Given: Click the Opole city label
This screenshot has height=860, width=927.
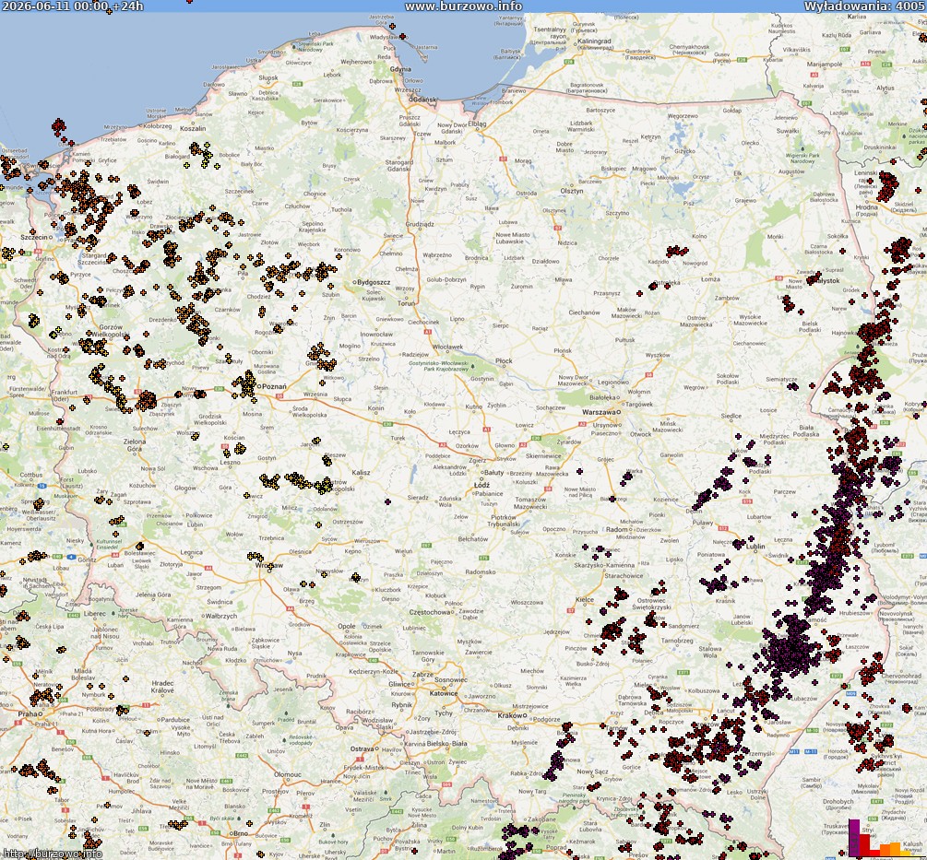Looking at the screenshot, I should (x=347, y=626).
